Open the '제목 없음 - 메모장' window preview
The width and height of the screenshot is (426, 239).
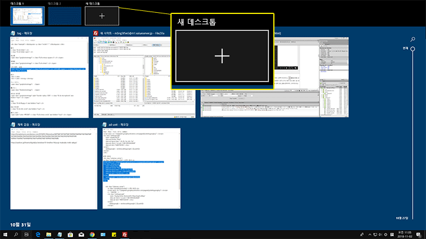point(54,168)
